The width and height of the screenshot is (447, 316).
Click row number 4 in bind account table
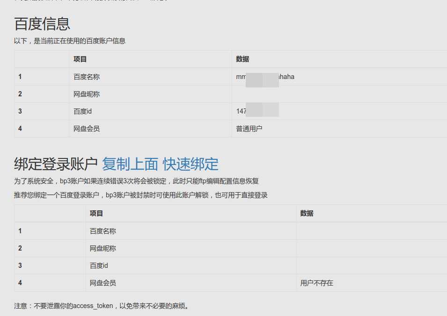pos(20,283)
